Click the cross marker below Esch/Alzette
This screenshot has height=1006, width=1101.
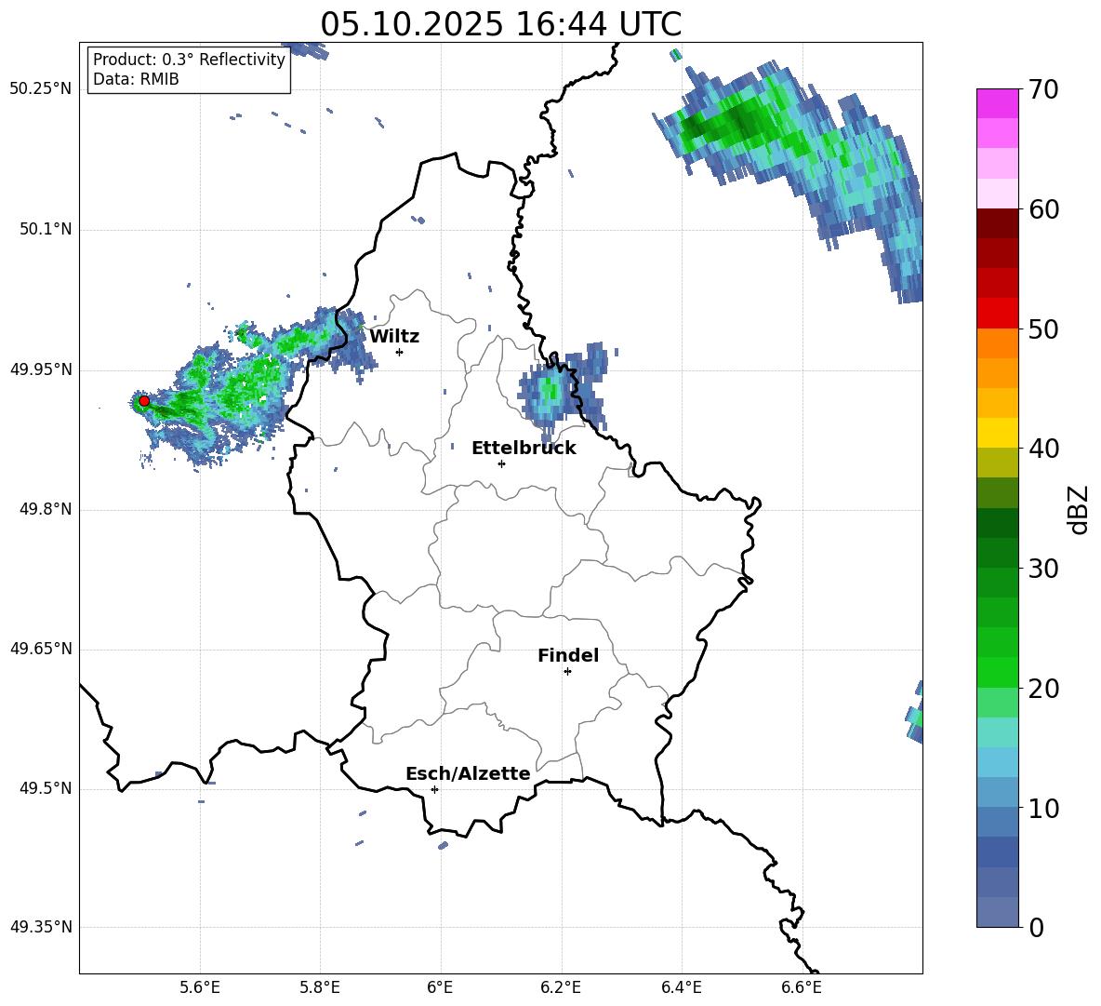tap(434, 789)
